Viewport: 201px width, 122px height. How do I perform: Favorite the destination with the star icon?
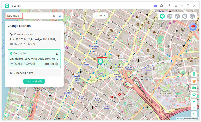(57, 54)
